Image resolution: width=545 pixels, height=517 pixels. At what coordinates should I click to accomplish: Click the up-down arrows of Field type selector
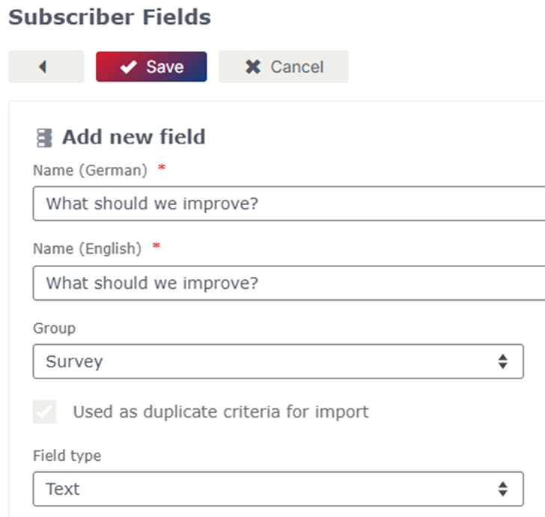pyautogui.click(x=502, y=489)
